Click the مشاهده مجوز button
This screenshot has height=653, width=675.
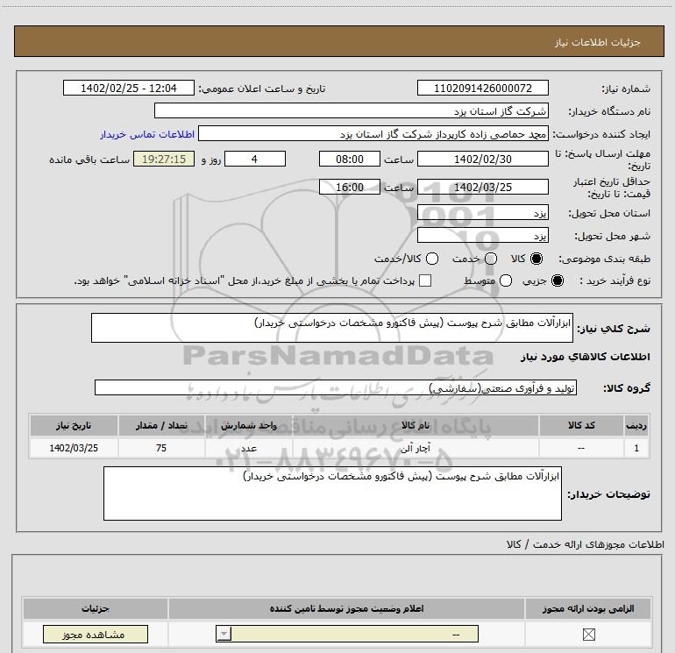point(96,634)
